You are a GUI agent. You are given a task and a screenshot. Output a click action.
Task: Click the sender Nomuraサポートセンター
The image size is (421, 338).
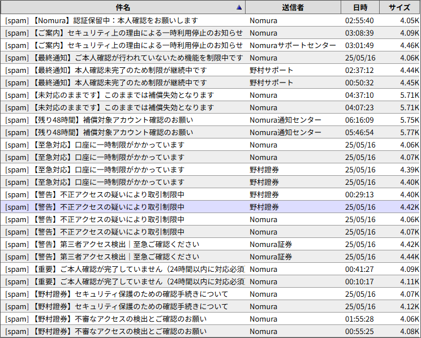pyautogui.click(x=293, y=45)
